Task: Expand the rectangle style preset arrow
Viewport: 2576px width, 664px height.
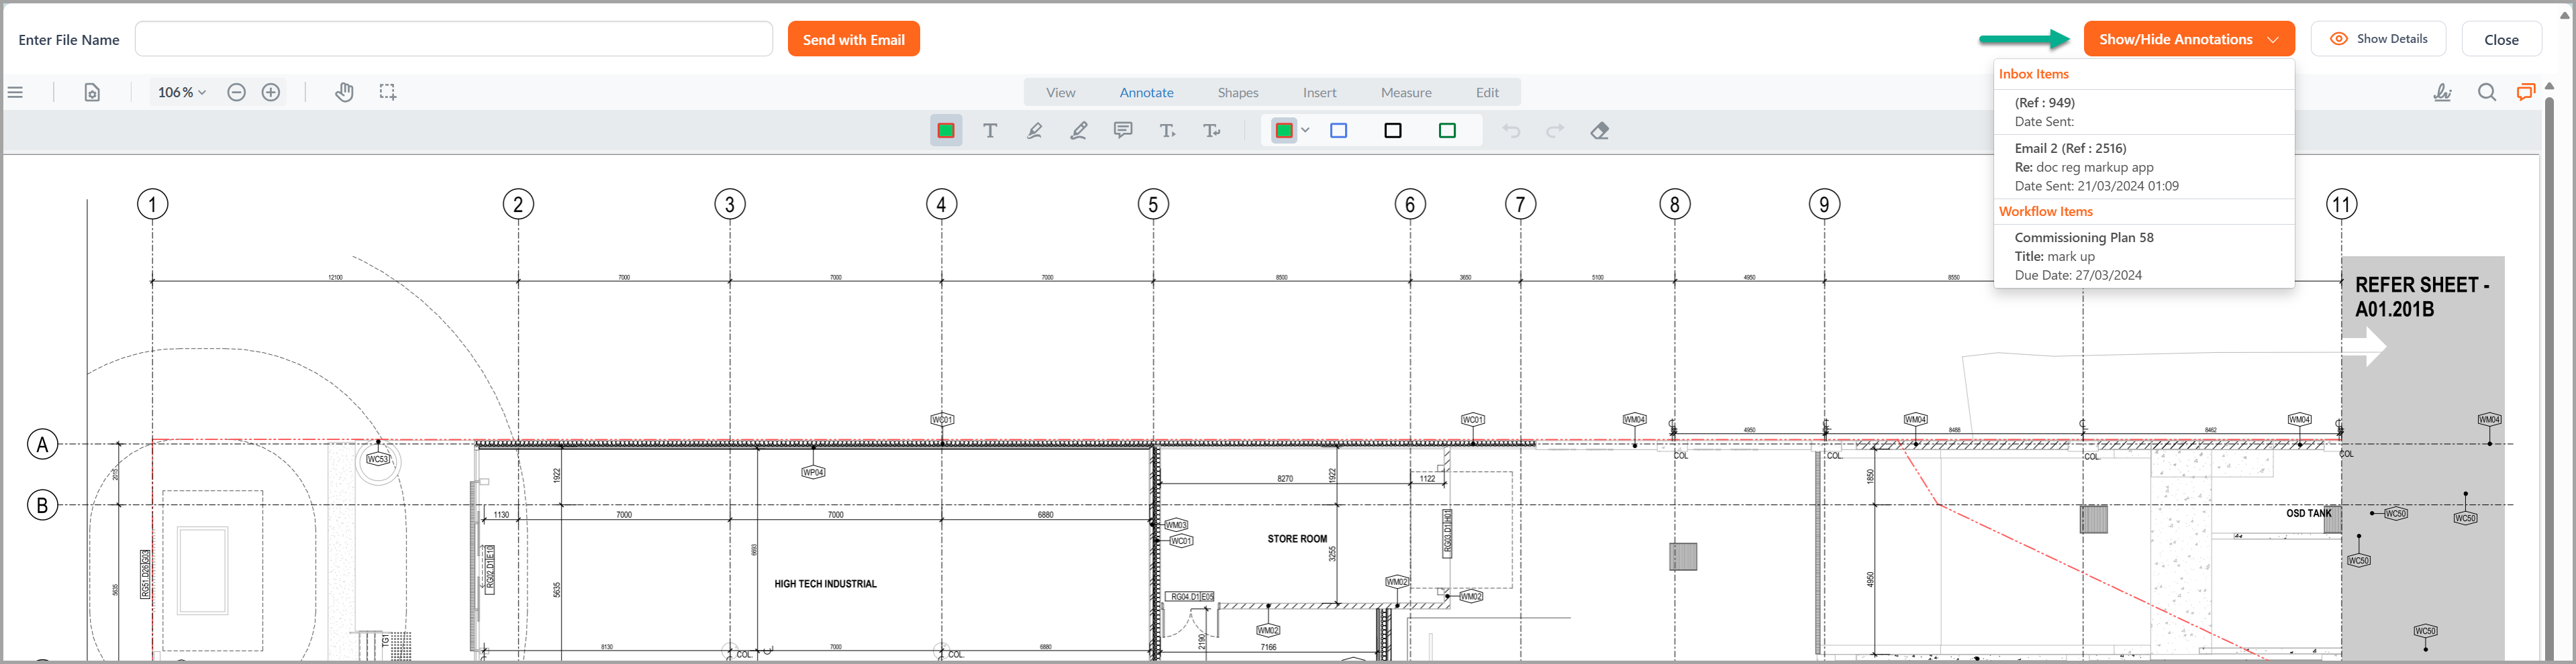Action: coord(1305,131)
